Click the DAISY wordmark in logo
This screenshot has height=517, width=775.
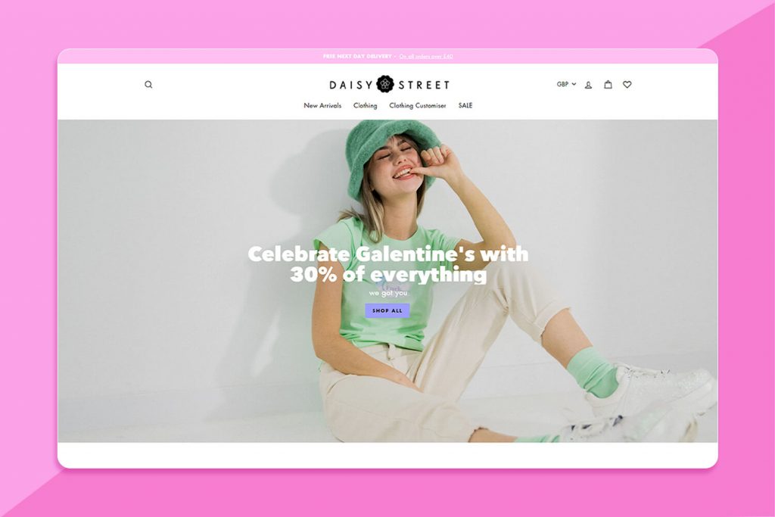click(x=351, y=85)
